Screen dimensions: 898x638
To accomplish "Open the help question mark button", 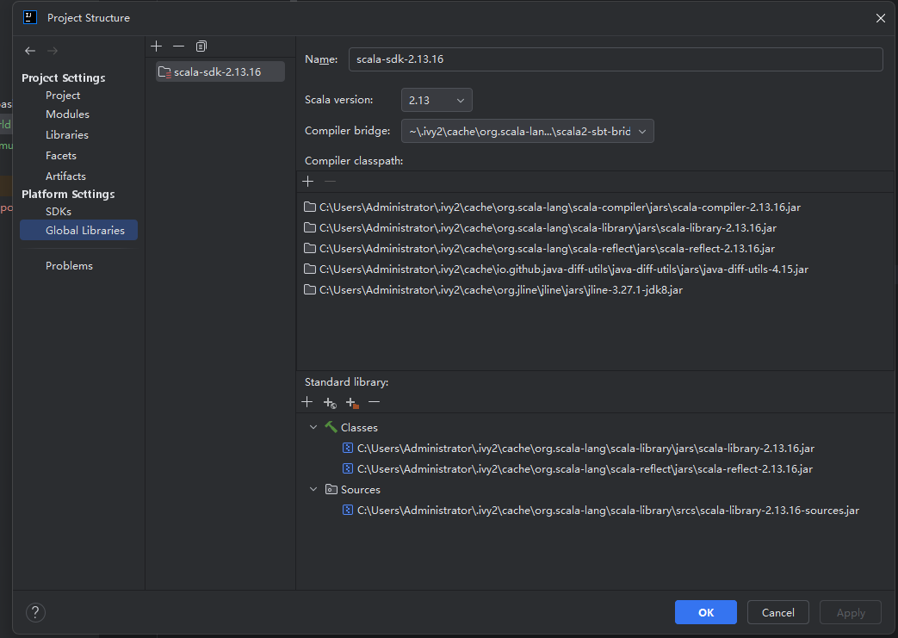I will point(35,612).
